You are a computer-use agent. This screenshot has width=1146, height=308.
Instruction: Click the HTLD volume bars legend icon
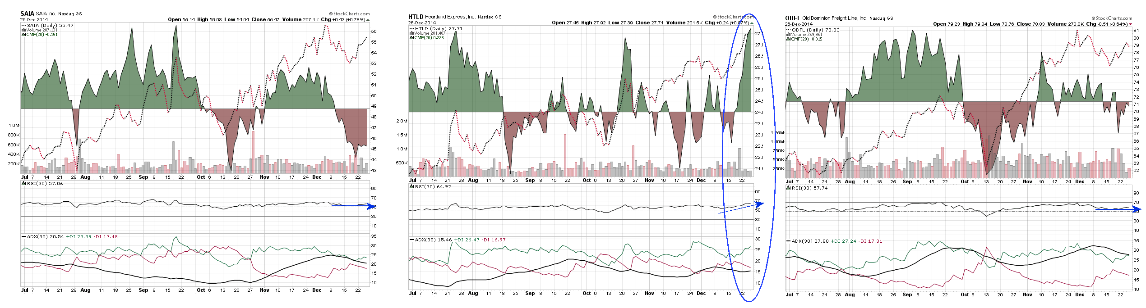pyautogui.click(x=411, y=33)
